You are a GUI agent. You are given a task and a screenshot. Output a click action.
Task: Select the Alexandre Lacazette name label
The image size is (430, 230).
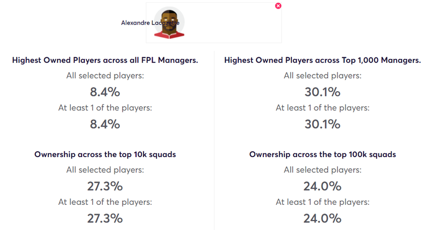150,23
